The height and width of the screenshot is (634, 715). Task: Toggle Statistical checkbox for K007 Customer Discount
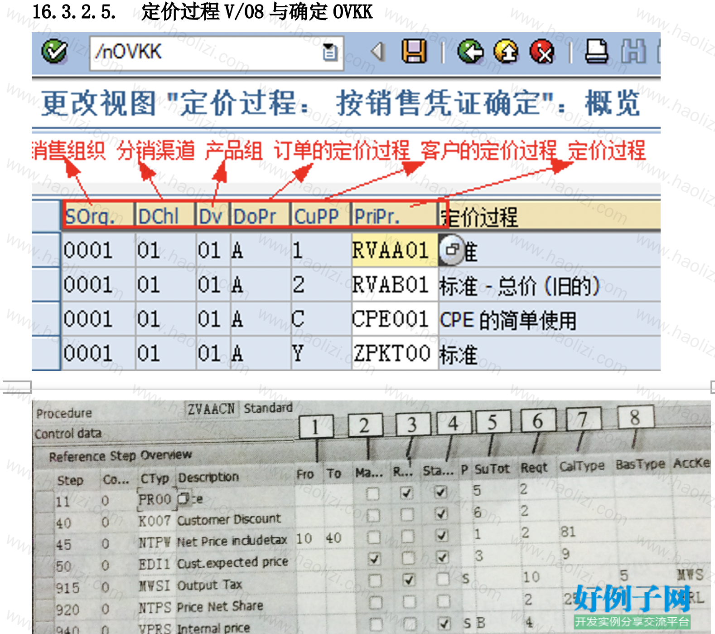click(x=441, y=514)
